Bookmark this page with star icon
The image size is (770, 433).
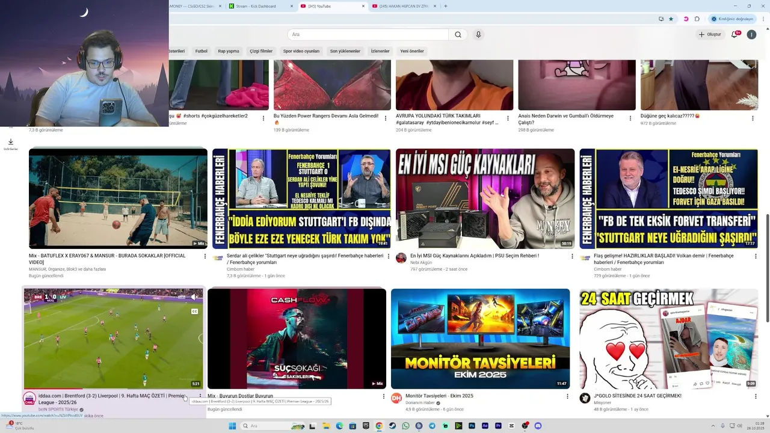click(671, 19)
